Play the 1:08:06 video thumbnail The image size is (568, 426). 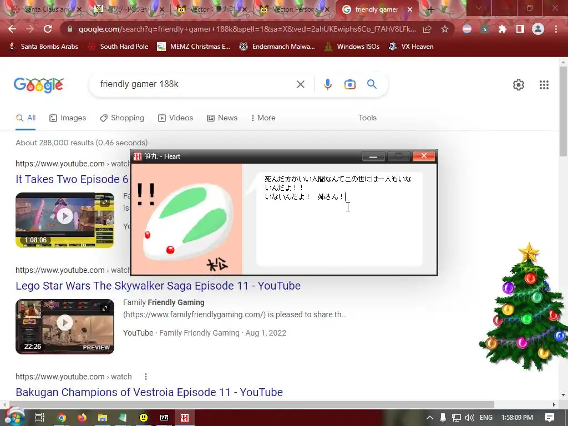[65, 220]
